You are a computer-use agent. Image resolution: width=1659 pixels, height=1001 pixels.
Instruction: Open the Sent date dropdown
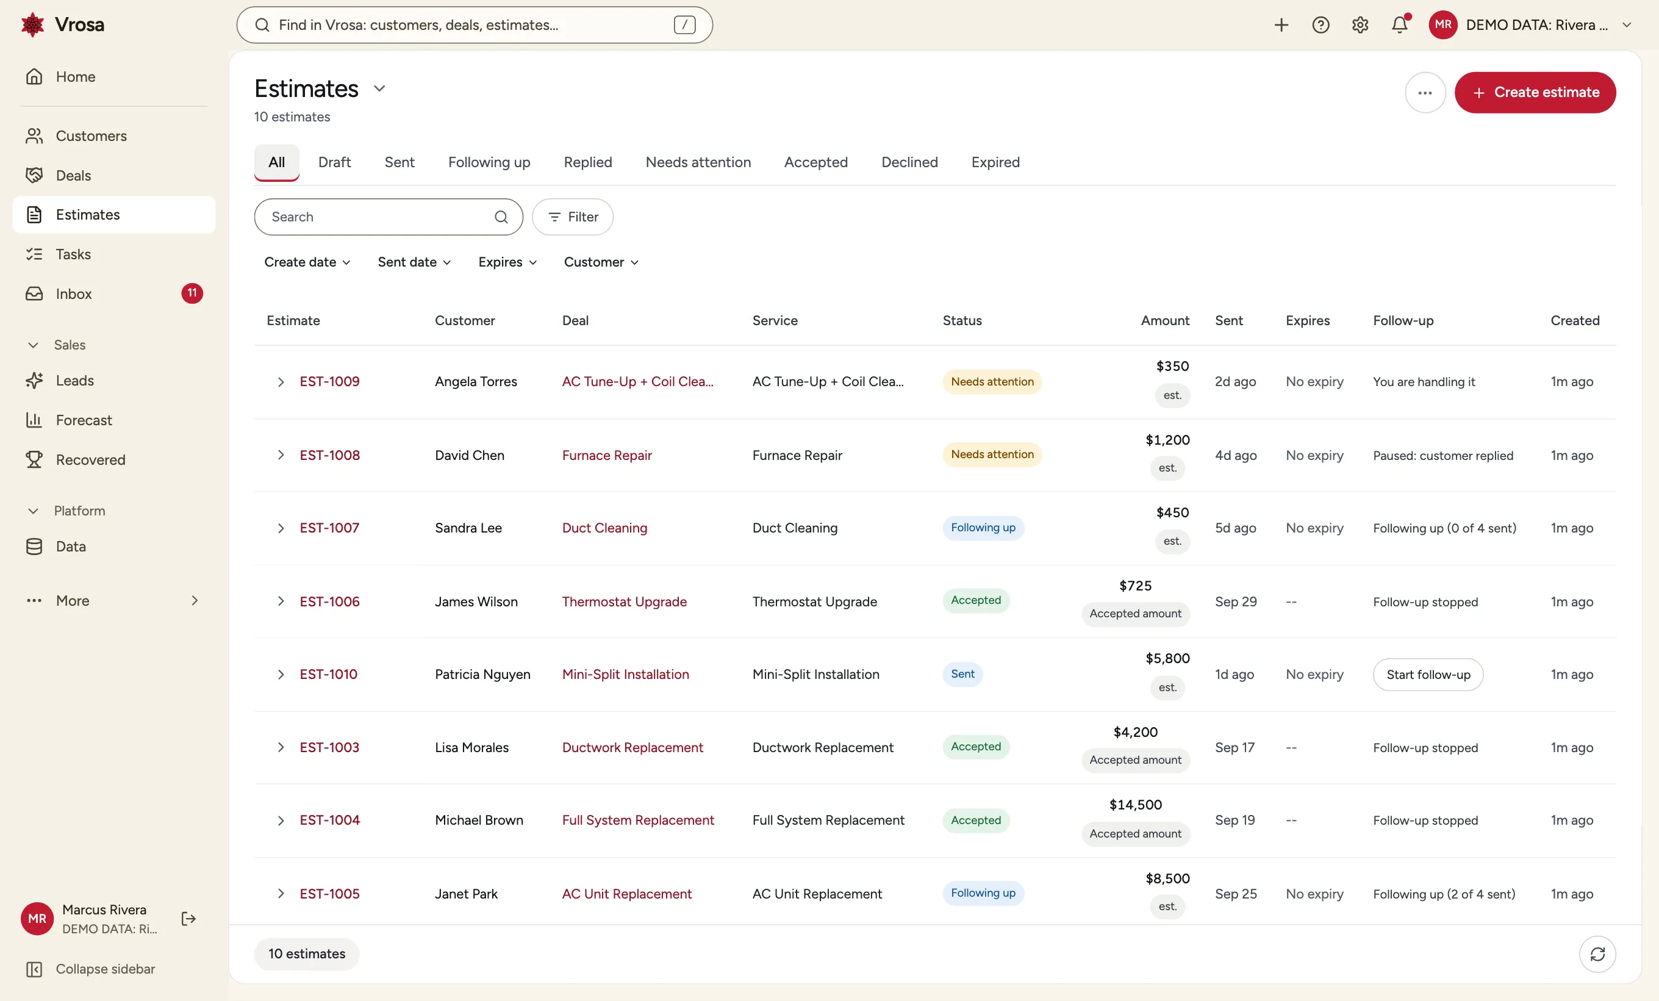[x=414, y=262]
